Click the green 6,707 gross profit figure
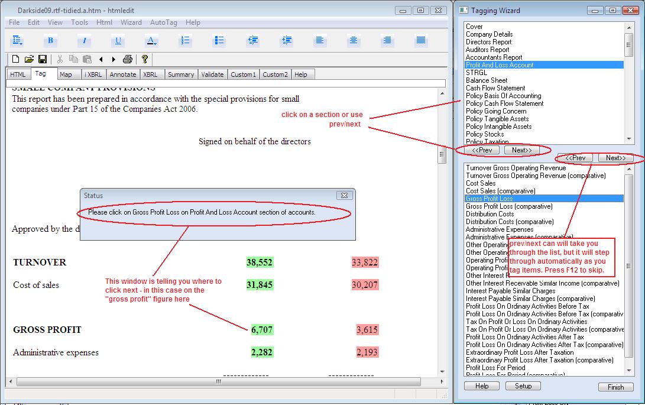 [x=262, y=330]
